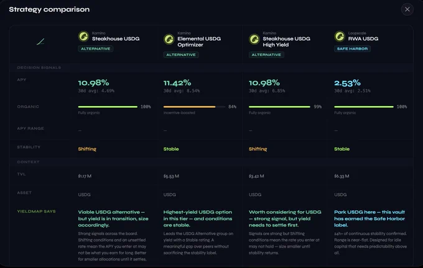The width and height of the screenshot is (423, 268).
Task: Click ALTERNATIVE badge under Steakhouse USDG High Yield
Action: pos(266,55)
